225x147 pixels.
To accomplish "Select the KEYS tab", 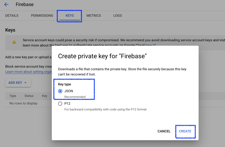I will click(70, 16).
